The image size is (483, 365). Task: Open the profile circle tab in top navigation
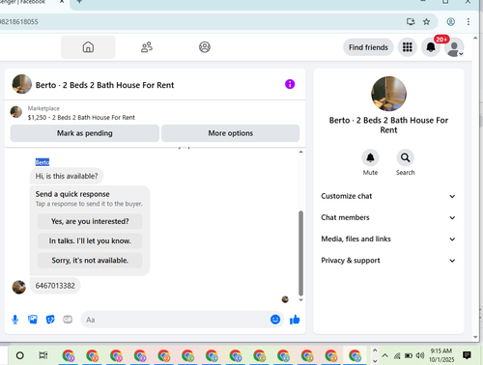(x=205, y=47)
